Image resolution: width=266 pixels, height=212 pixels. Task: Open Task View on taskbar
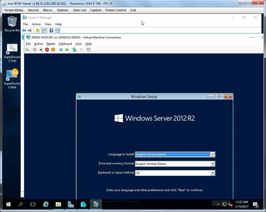coord(33,204)
